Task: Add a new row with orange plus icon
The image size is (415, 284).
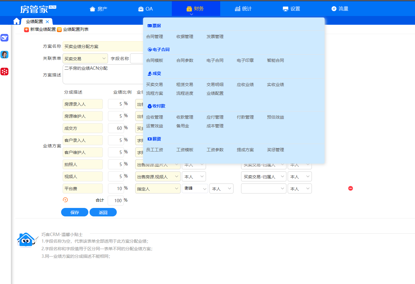Action: tap(65, 200)
